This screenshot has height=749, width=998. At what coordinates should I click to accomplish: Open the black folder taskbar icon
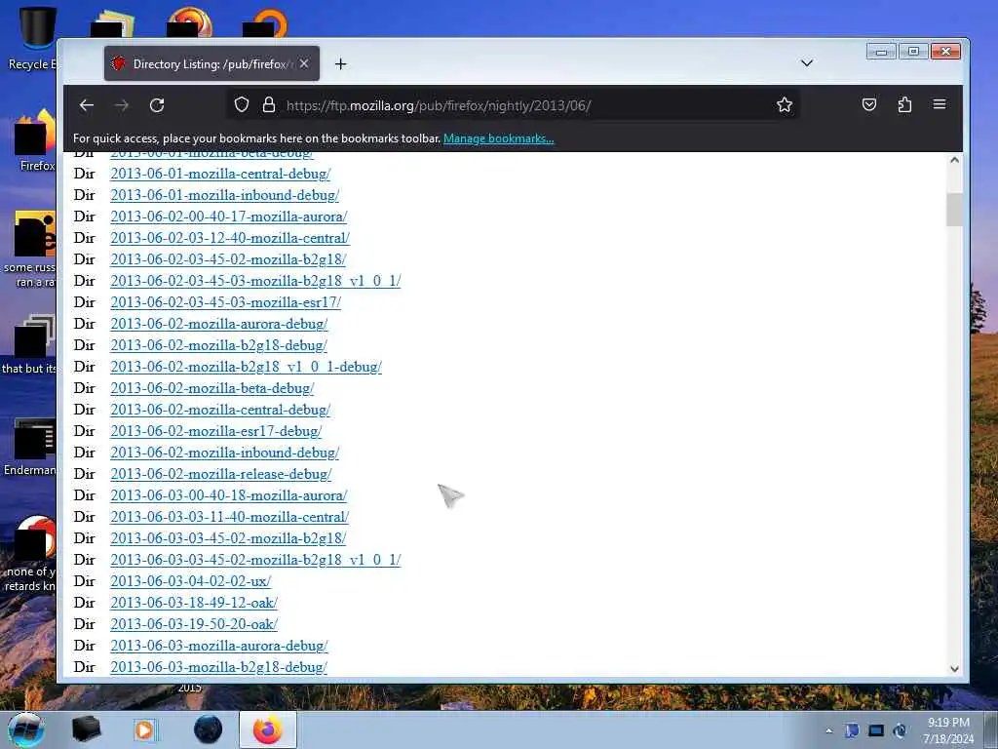[x=86, y=729]
